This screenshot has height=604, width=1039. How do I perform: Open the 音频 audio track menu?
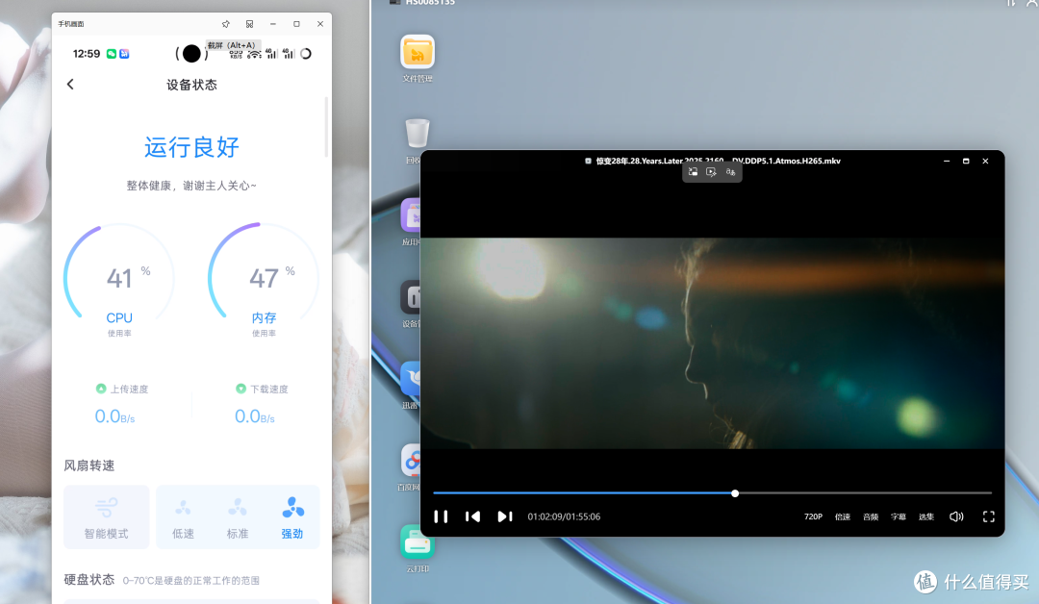click(871, 516)
